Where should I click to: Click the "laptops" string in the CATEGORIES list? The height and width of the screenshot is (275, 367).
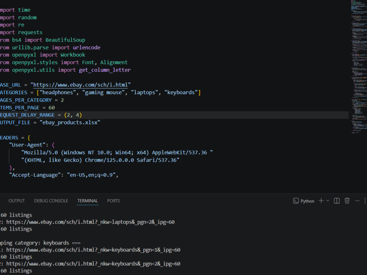[144, 93]
